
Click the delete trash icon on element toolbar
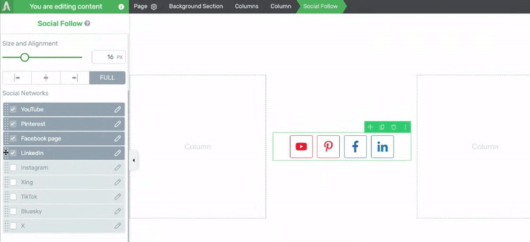point(394,127)
